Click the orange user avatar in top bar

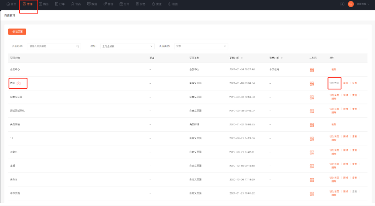pyautogui.click(x=351, y=4)
